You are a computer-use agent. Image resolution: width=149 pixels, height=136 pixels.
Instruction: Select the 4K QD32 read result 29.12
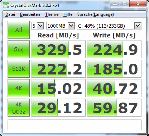click(58, 108)
